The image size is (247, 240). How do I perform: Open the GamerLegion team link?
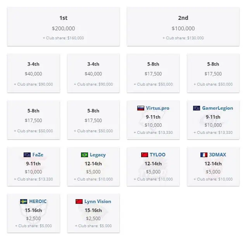(x=218, y=108)
